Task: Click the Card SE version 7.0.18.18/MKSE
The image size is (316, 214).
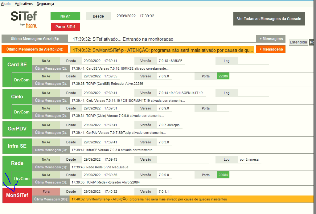Action: [x=170, y=61]
